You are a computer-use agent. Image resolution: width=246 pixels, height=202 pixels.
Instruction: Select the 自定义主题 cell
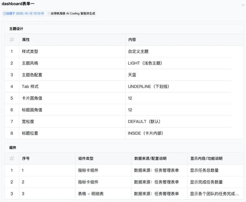138,52
